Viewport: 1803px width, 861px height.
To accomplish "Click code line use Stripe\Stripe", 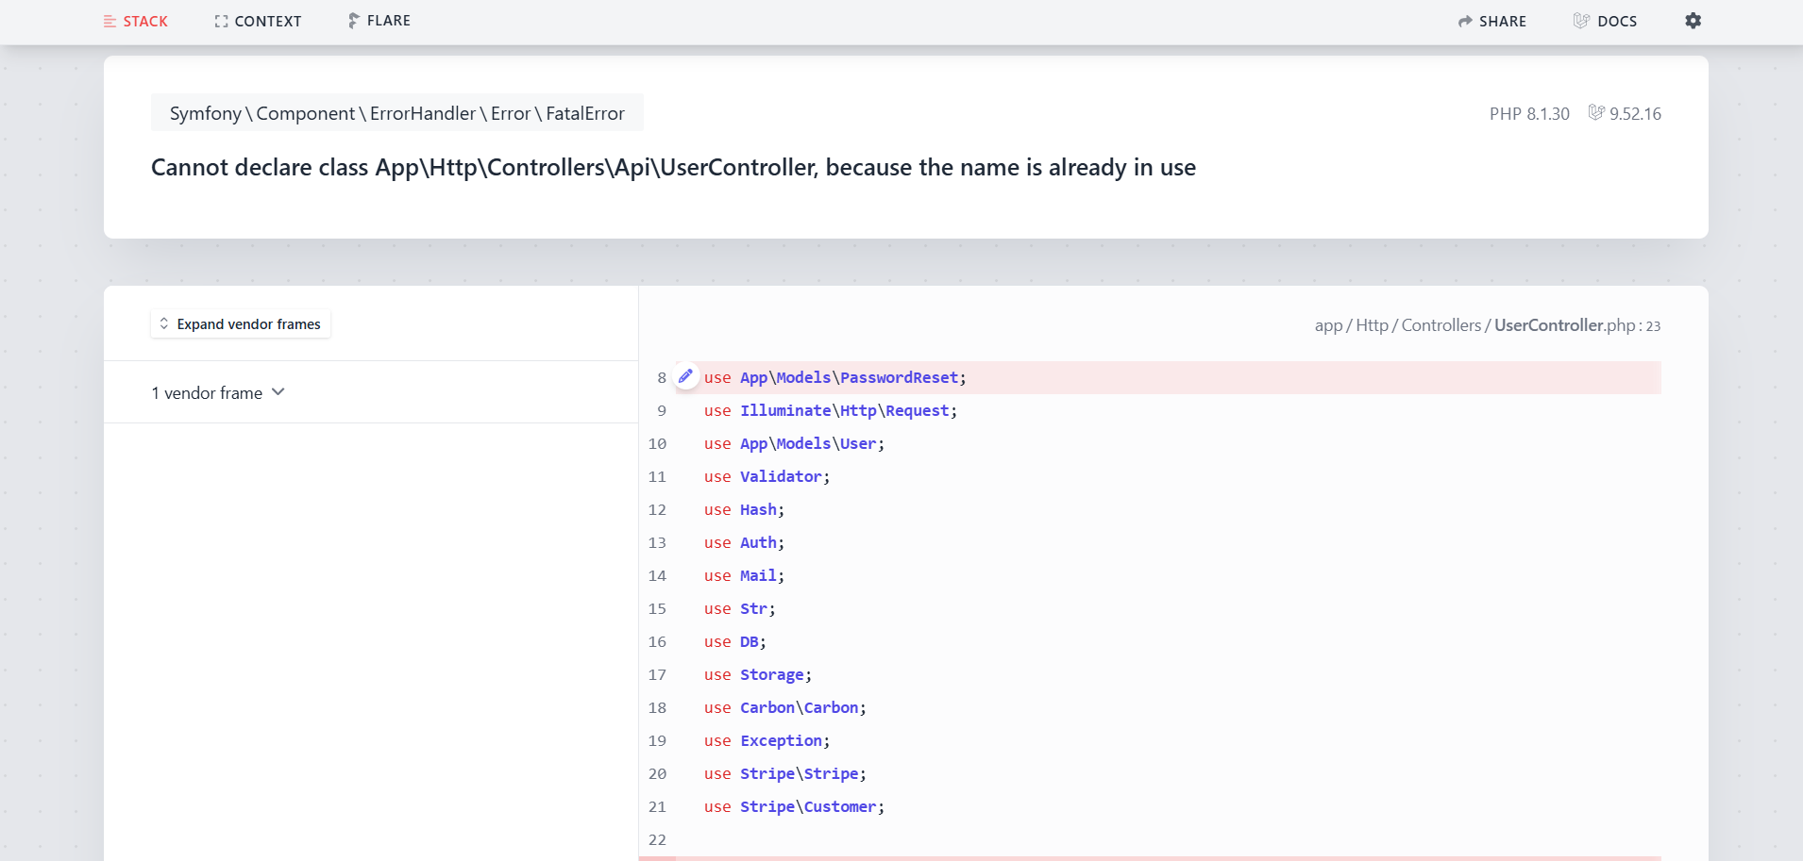I will click(785, 773).
